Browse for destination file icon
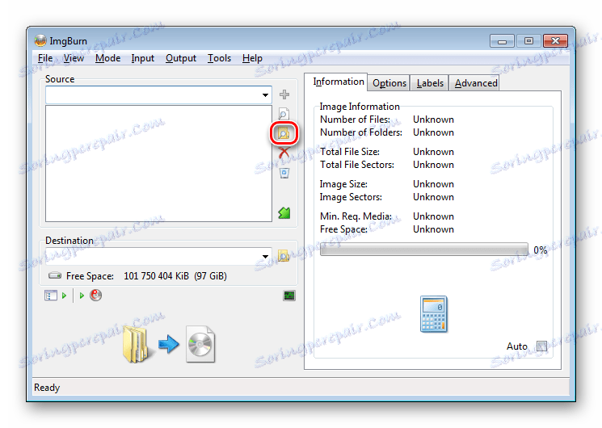Image resolution: width=602 pixels, height=428 pixels. (x=284, y=256)
